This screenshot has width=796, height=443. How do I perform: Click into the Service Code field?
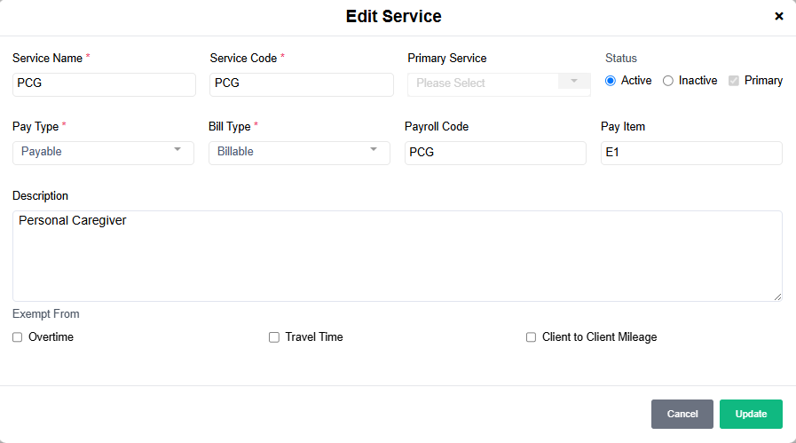coord(301,84)
